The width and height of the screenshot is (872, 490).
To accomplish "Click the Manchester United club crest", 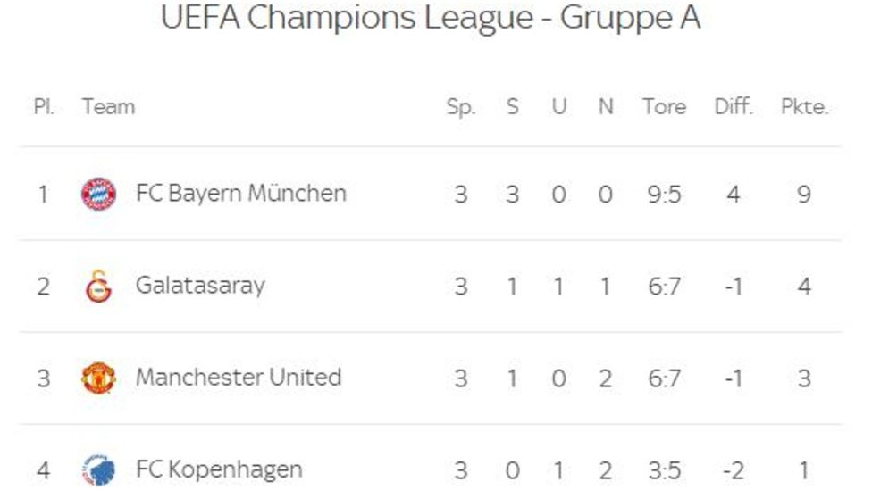I will 98,378.
